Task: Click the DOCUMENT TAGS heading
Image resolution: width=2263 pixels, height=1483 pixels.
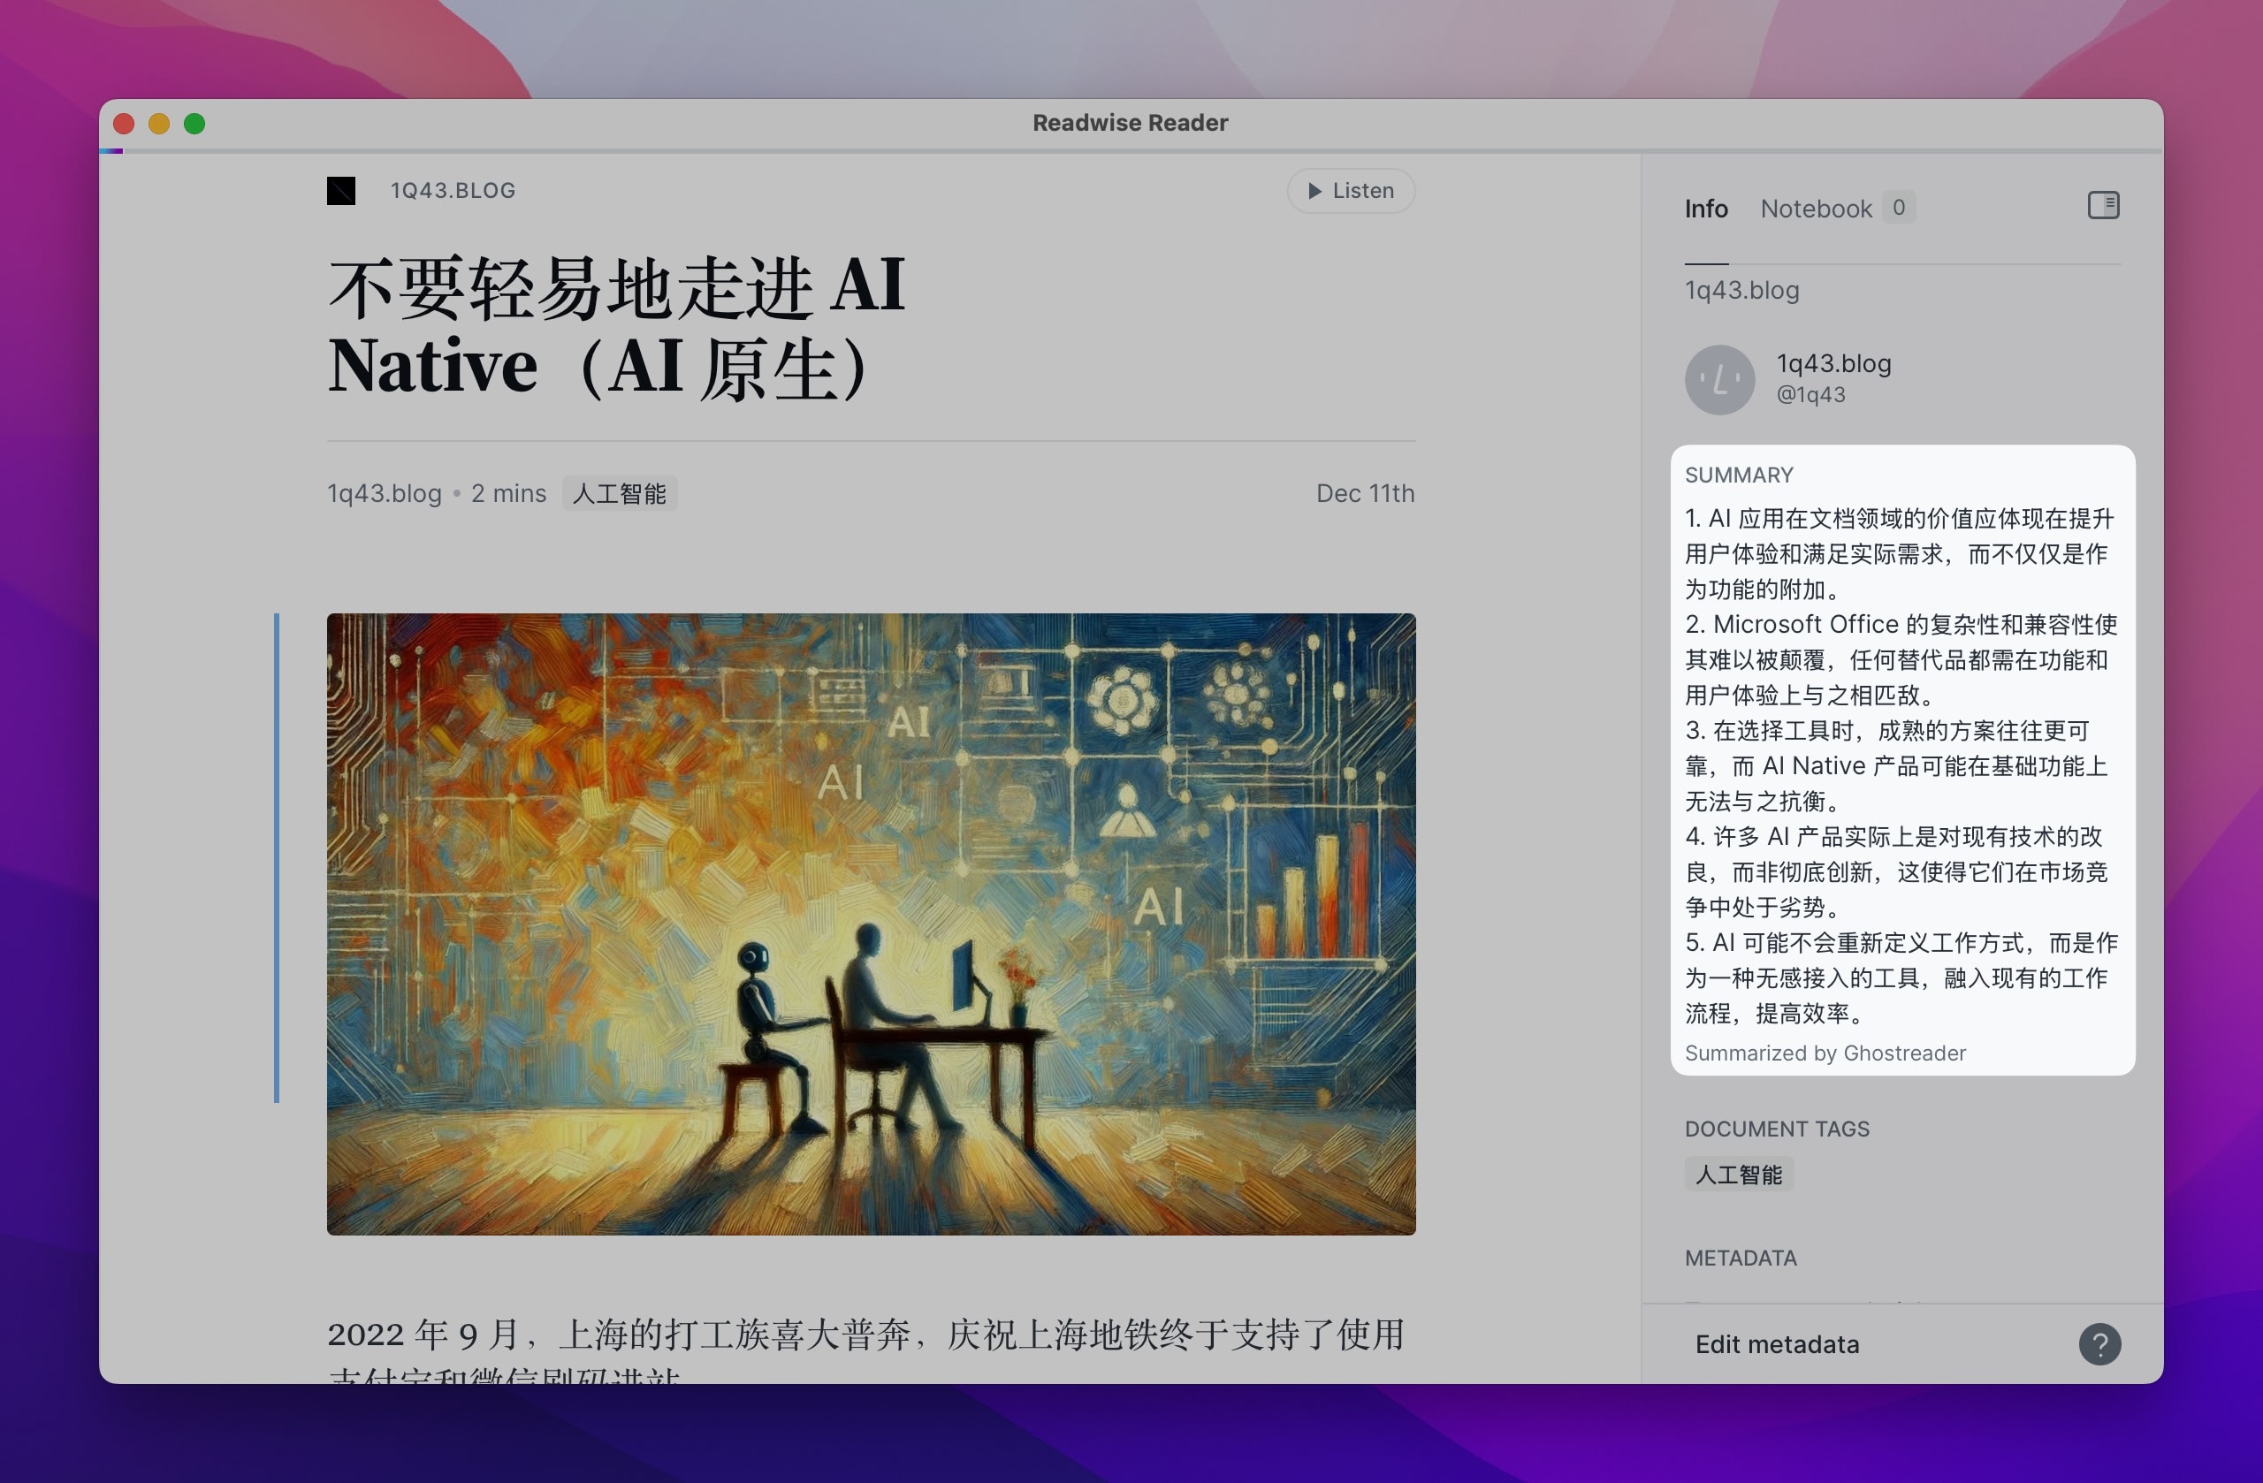Action: click(1776, 1129)
